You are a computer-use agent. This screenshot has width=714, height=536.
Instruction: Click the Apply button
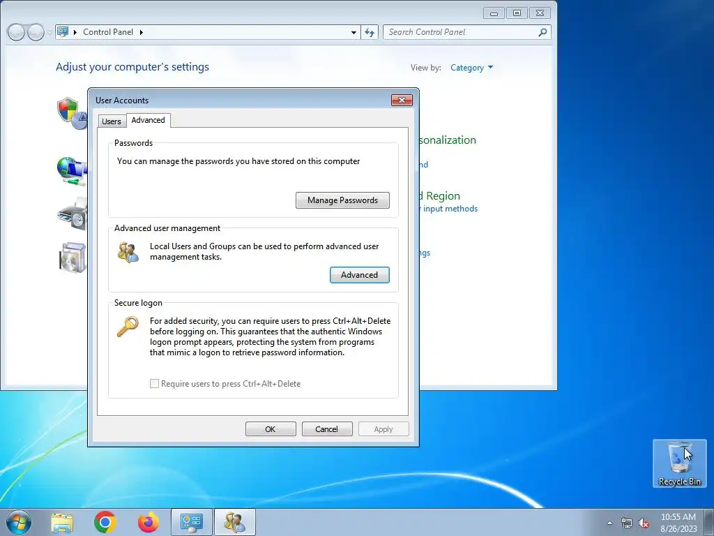(383, 429)
